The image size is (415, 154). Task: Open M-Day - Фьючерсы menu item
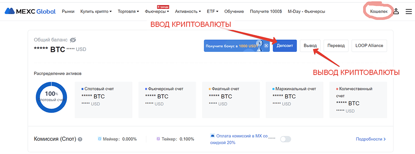coord(307,11)
